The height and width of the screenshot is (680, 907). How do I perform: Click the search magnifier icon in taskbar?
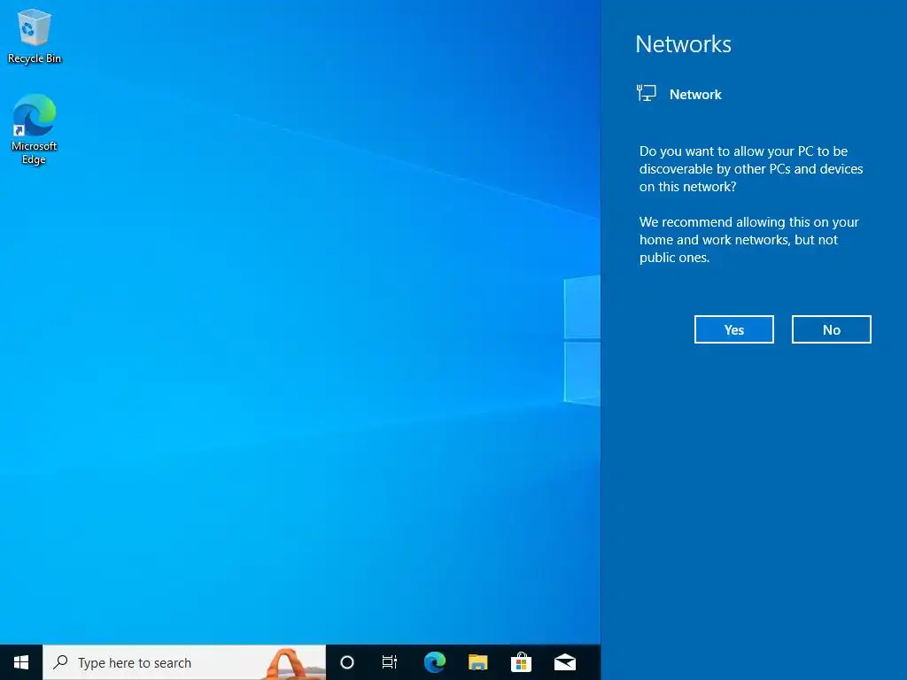click(60, 662)
